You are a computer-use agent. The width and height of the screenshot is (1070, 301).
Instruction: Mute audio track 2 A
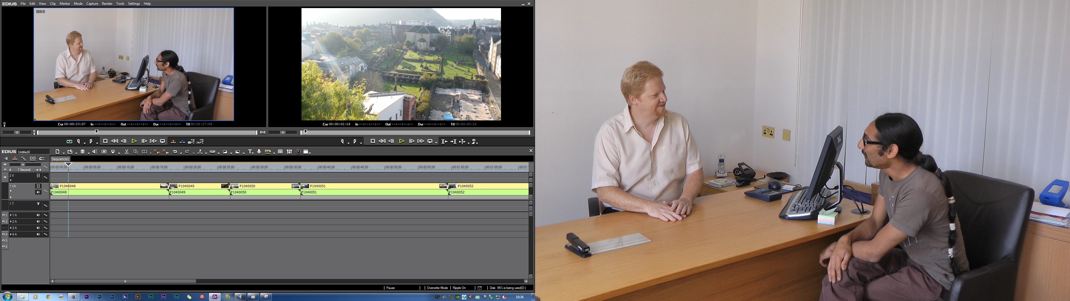(x=38, y=222)
